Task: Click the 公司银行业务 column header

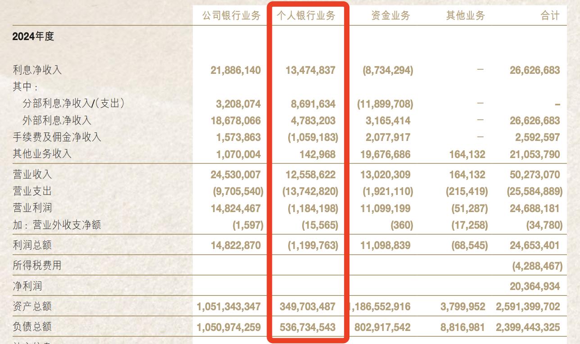Action: click(231, 15)
